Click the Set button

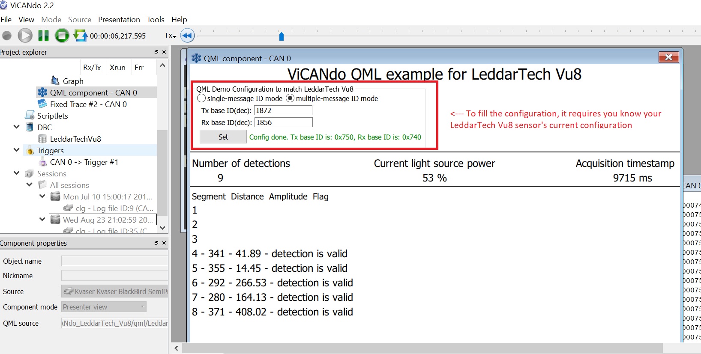tap(223, 137)
